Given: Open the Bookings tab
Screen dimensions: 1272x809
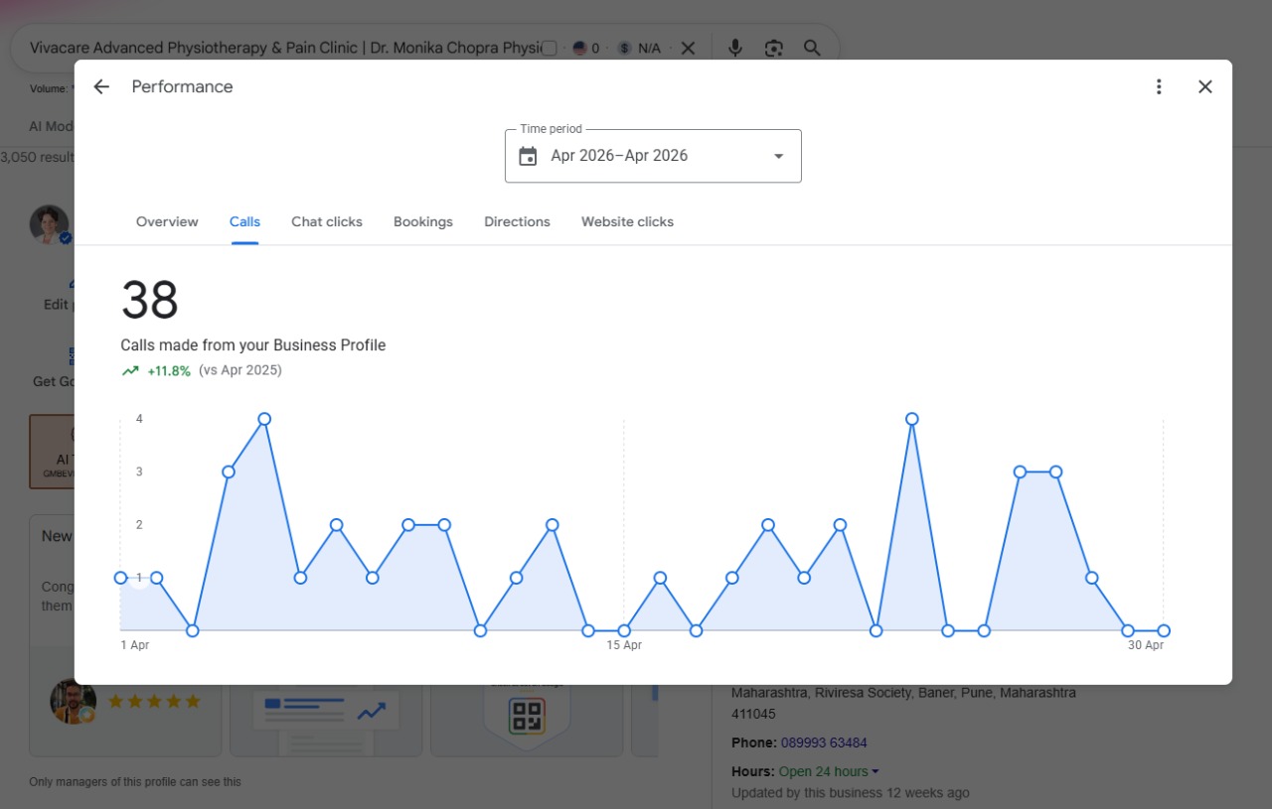Looking at the screenshot, I should 423,221.
